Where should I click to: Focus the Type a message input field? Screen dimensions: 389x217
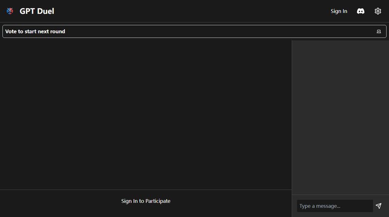pyautogui.click(x=335, y=206)
